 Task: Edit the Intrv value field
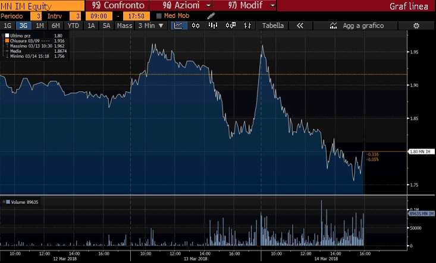click(75, 16)
